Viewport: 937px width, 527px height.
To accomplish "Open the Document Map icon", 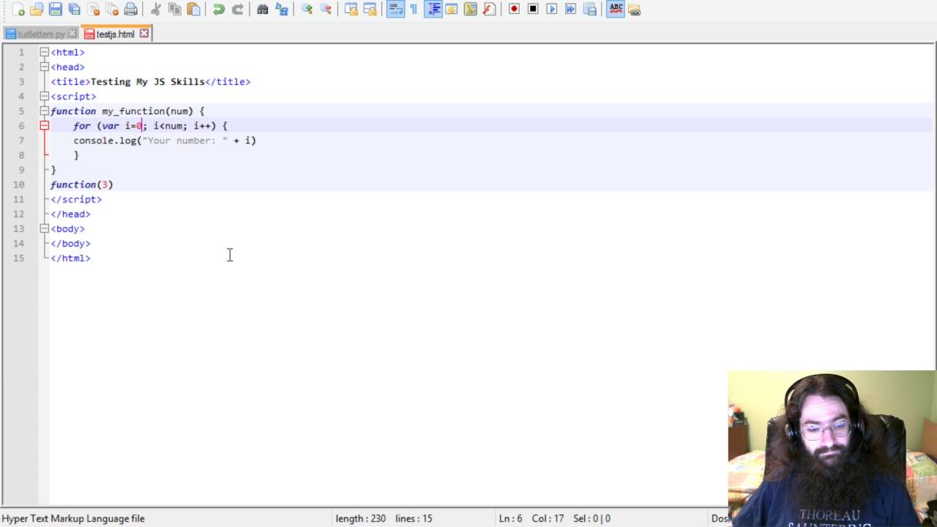I will point(471,10).
